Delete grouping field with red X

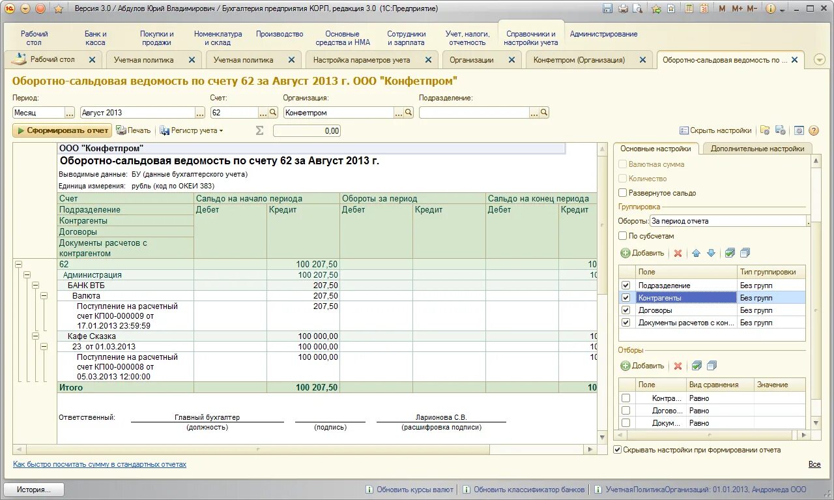[678, 253]
